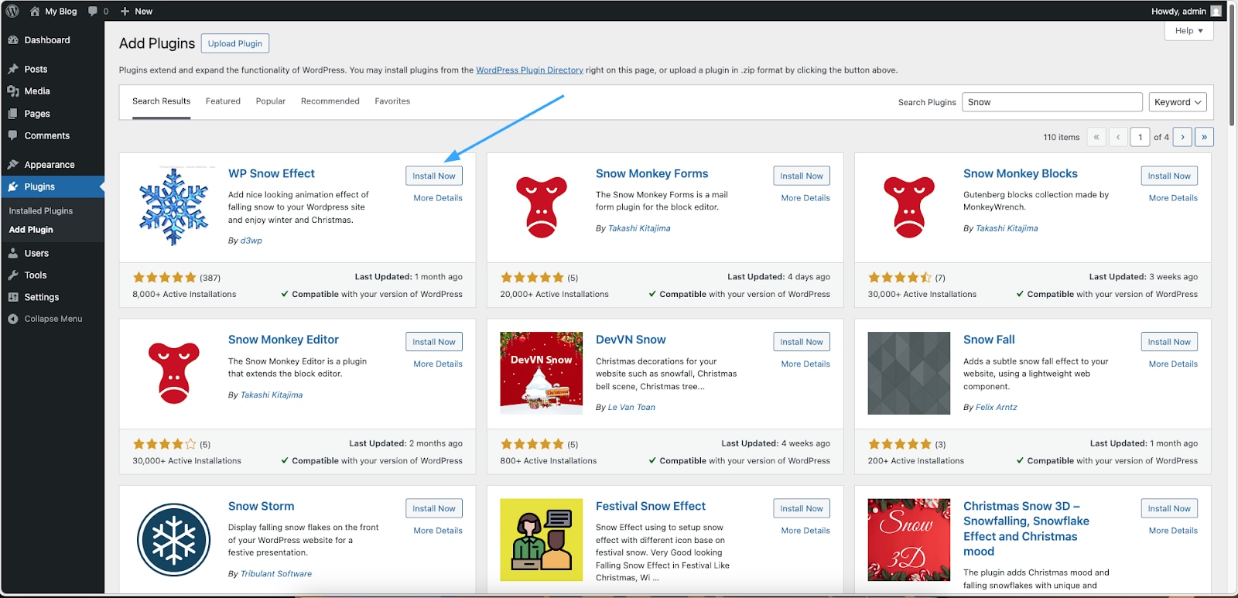The image size is (1238, 598).
Task: Click the Collapse Menu arrow icon
Action: (x=13, y=319)
